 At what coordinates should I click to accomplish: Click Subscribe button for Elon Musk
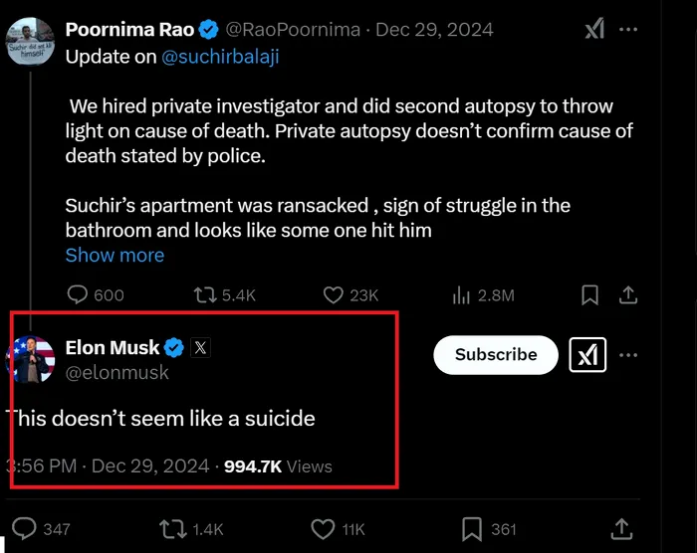click(496, 355)
